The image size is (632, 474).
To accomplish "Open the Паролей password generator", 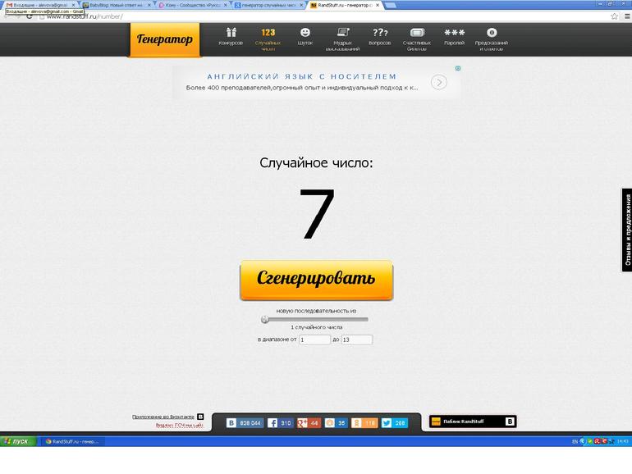I will click(x=454, y=37).
